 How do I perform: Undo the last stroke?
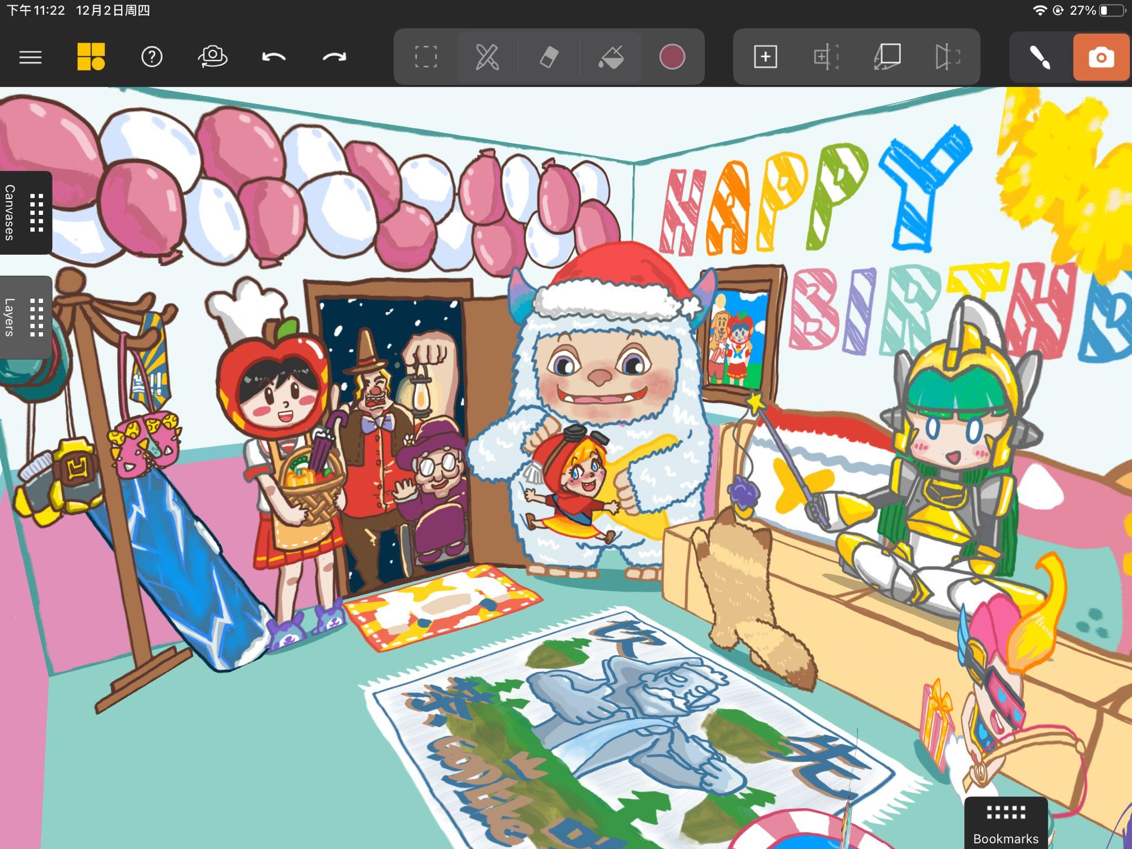pos(274,57)
